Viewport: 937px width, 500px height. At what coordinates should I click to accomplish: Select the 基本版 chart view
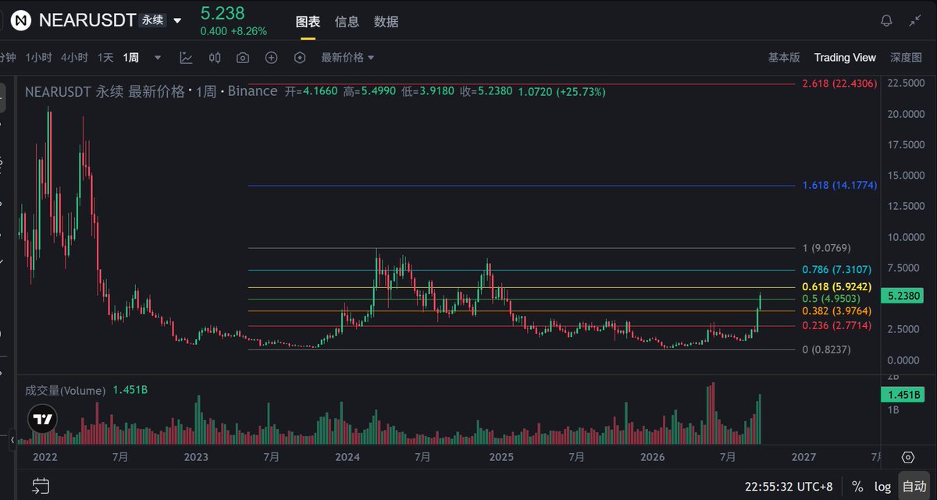coord(784,57)
